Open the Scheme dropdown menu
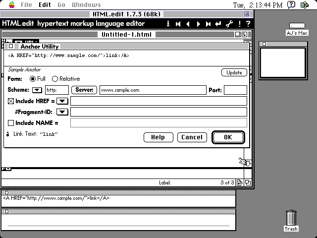The height and width of the screenshot is (238, 317). [x=37, y=90]
